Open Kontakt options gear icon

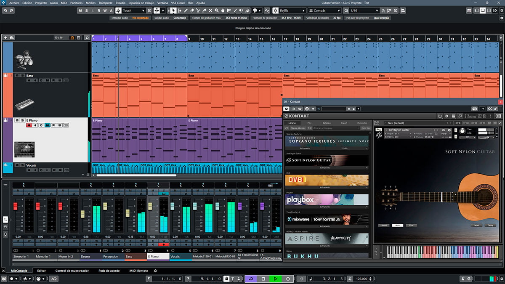tap(447, 116)
